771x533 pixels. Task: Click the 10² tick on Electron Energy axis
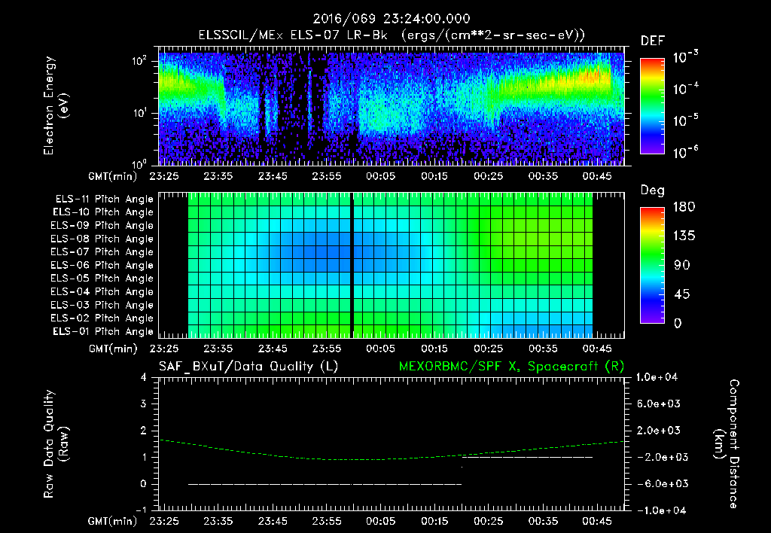pos(139,60)
